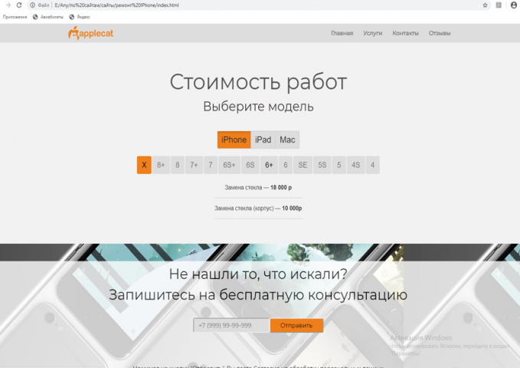Click the 'Стоимость работ' heading

click(x=258, y=82)
